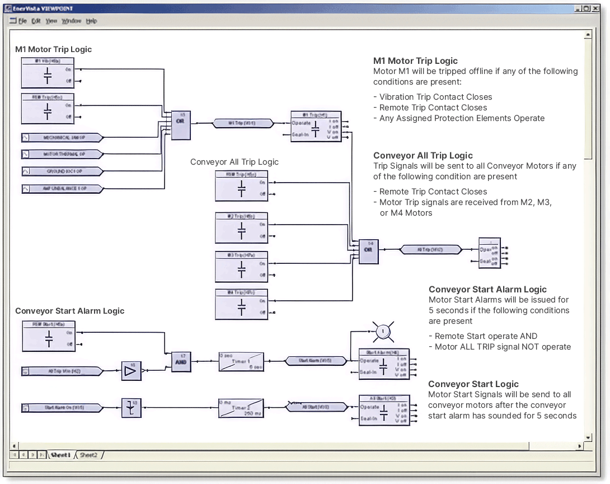Select the OR gate feeding the All Trip tag
This screenshot has width=610, height=484.
point(368,252)
